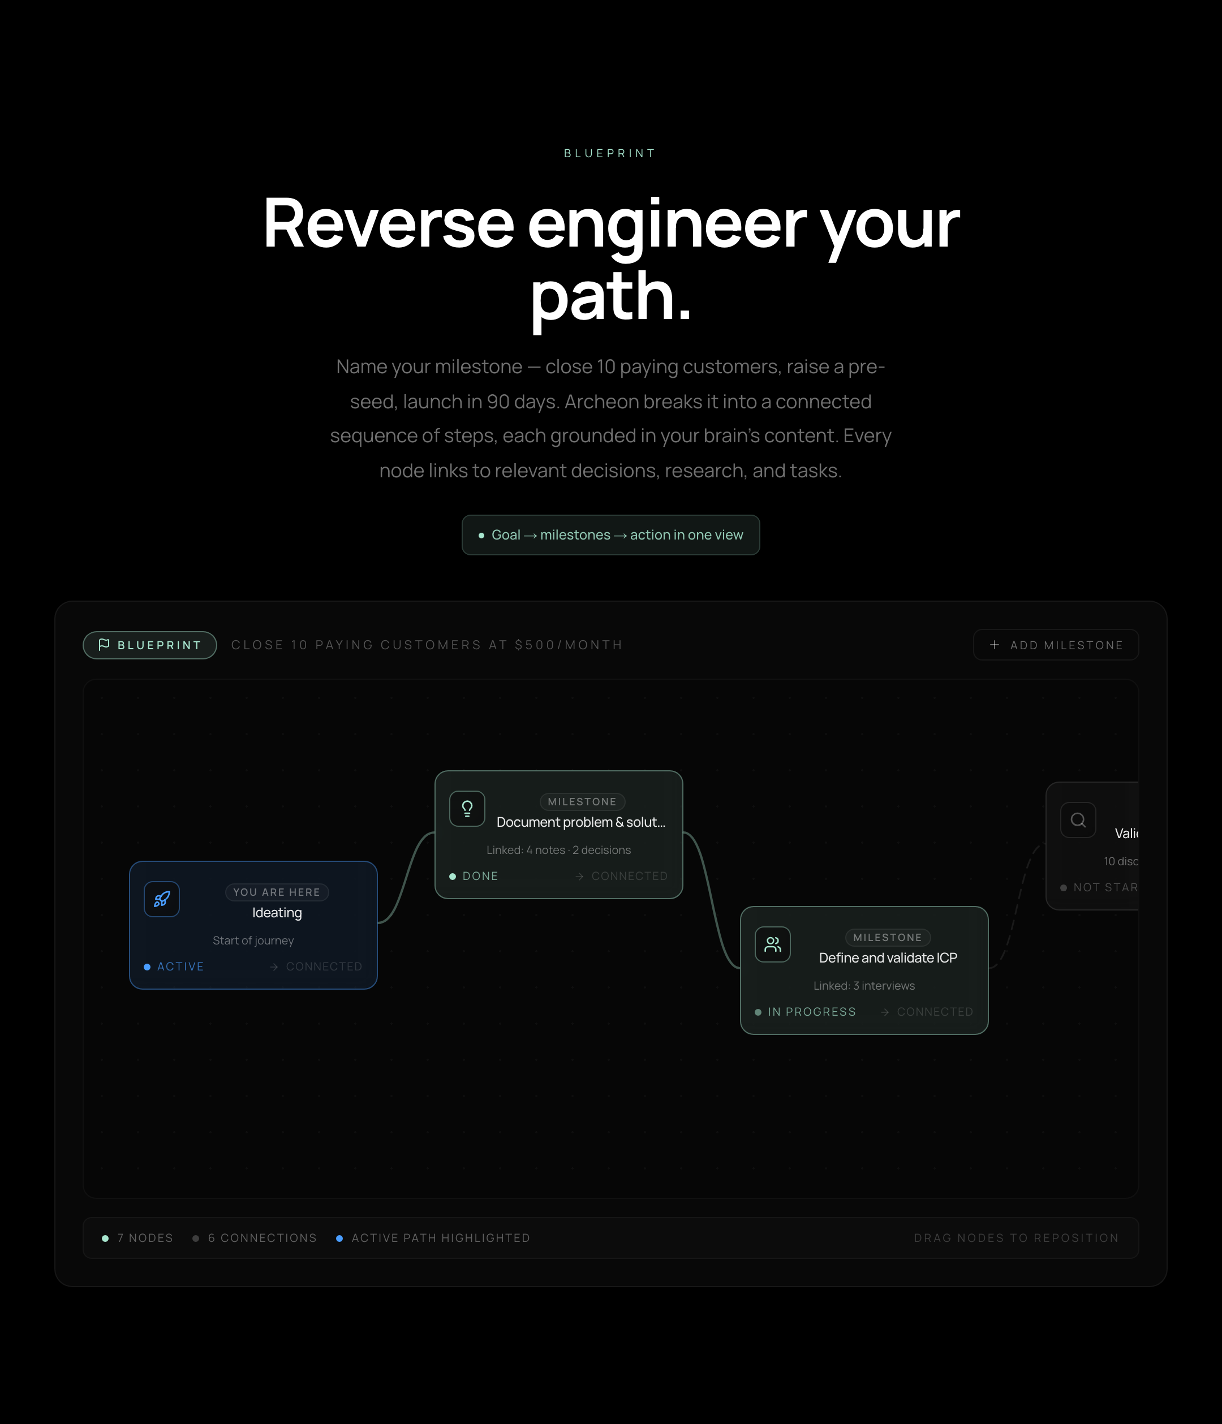Click the '6 CONNECTIONS' footer entry
This screenshot has width=1222, height=1424.
pos(255,1238)
